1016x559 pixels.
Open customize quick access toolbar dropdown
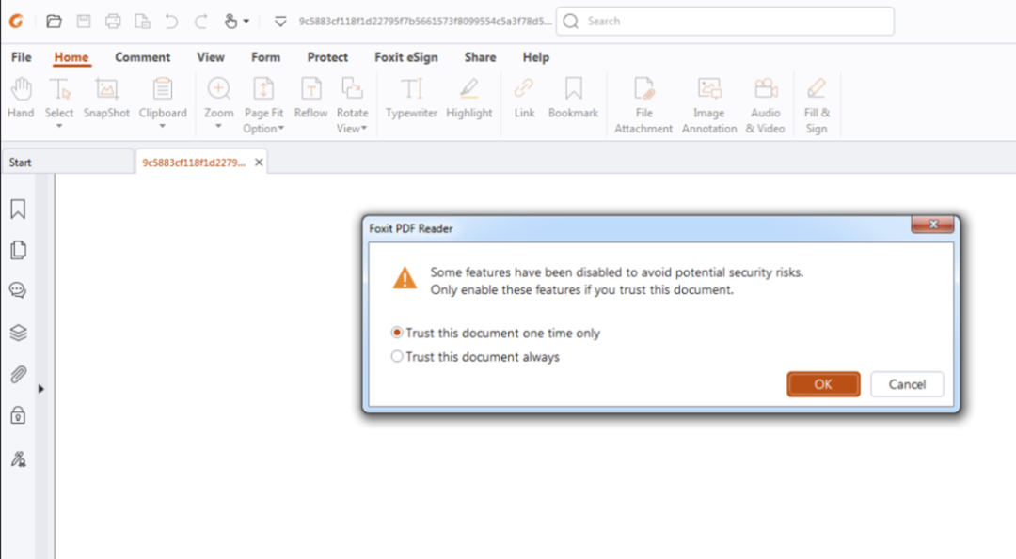[280, 22]
